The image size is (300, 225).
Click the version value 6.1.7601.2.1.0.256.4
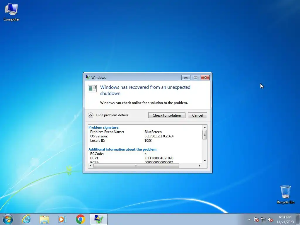point(159,136)
